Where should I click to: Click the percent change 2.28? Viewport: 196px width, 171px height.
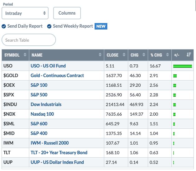pyautogui.click(x=154, y=95)
